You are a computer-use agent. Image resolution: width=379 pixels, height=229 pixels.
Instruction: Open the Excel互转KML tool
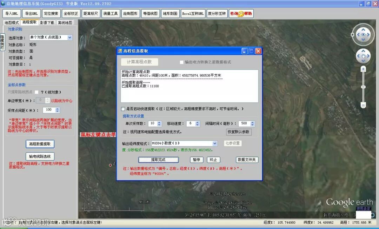tap(193, 14)
